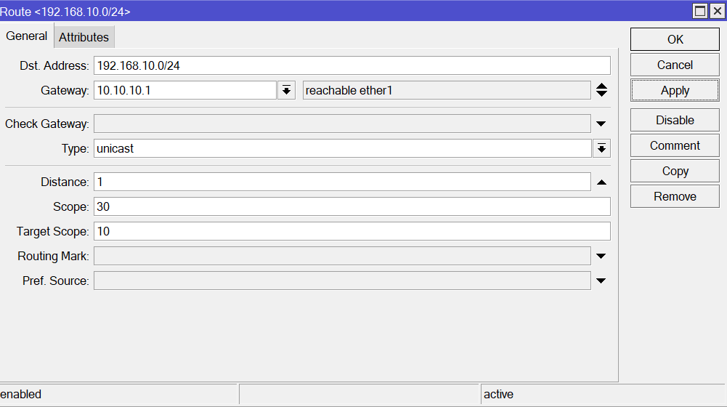727x407 pixels.
Task: Click the 'enabled' status bar text
Action: 21,395
